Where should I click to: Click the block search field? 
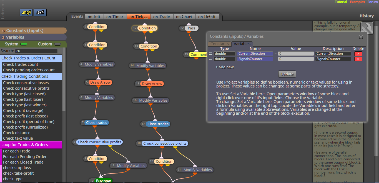(36, 51)
